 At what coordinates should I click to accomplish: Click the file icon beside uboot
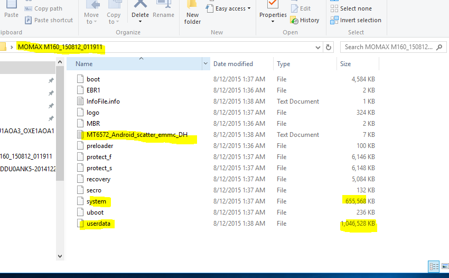coord(80,212)
